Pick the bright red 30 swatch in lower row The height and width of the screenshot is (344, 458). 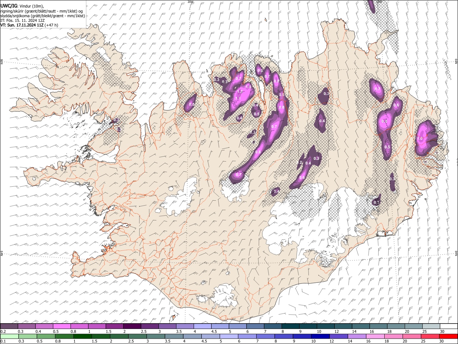pyautogui.click(x=448, y=336)
